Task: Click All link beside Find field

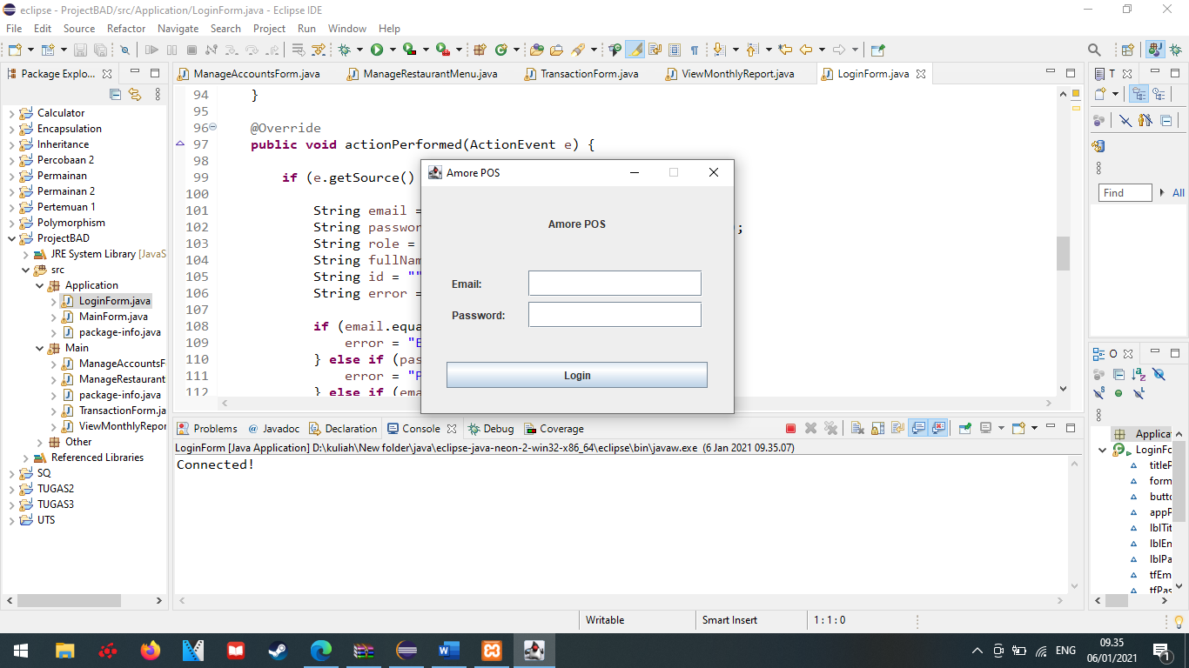Action: (1179, 193)
